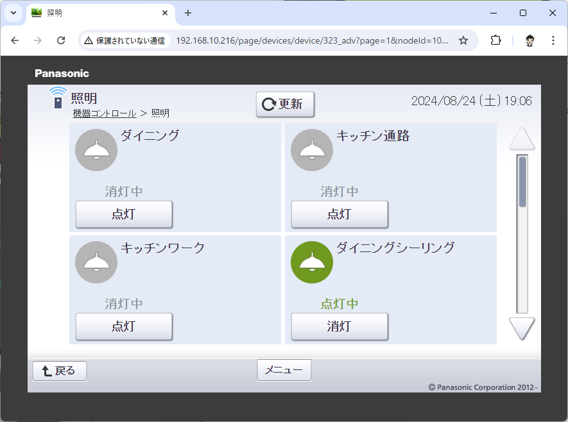
Task: Expand the tab search chevron dropdown
Action: 13,13
